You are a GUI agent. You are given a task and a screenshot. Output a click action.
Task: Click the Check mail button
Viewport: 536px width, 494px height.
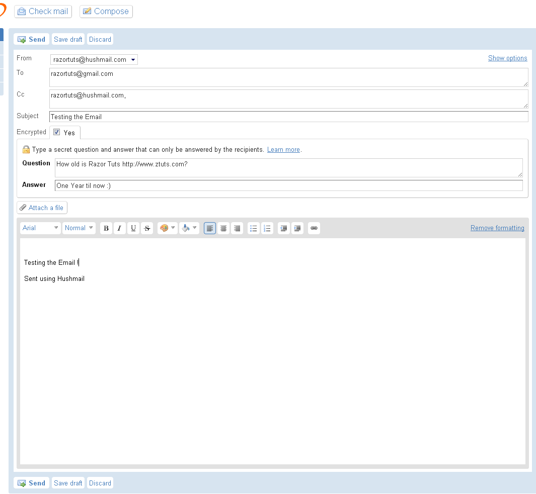(43, 11)
